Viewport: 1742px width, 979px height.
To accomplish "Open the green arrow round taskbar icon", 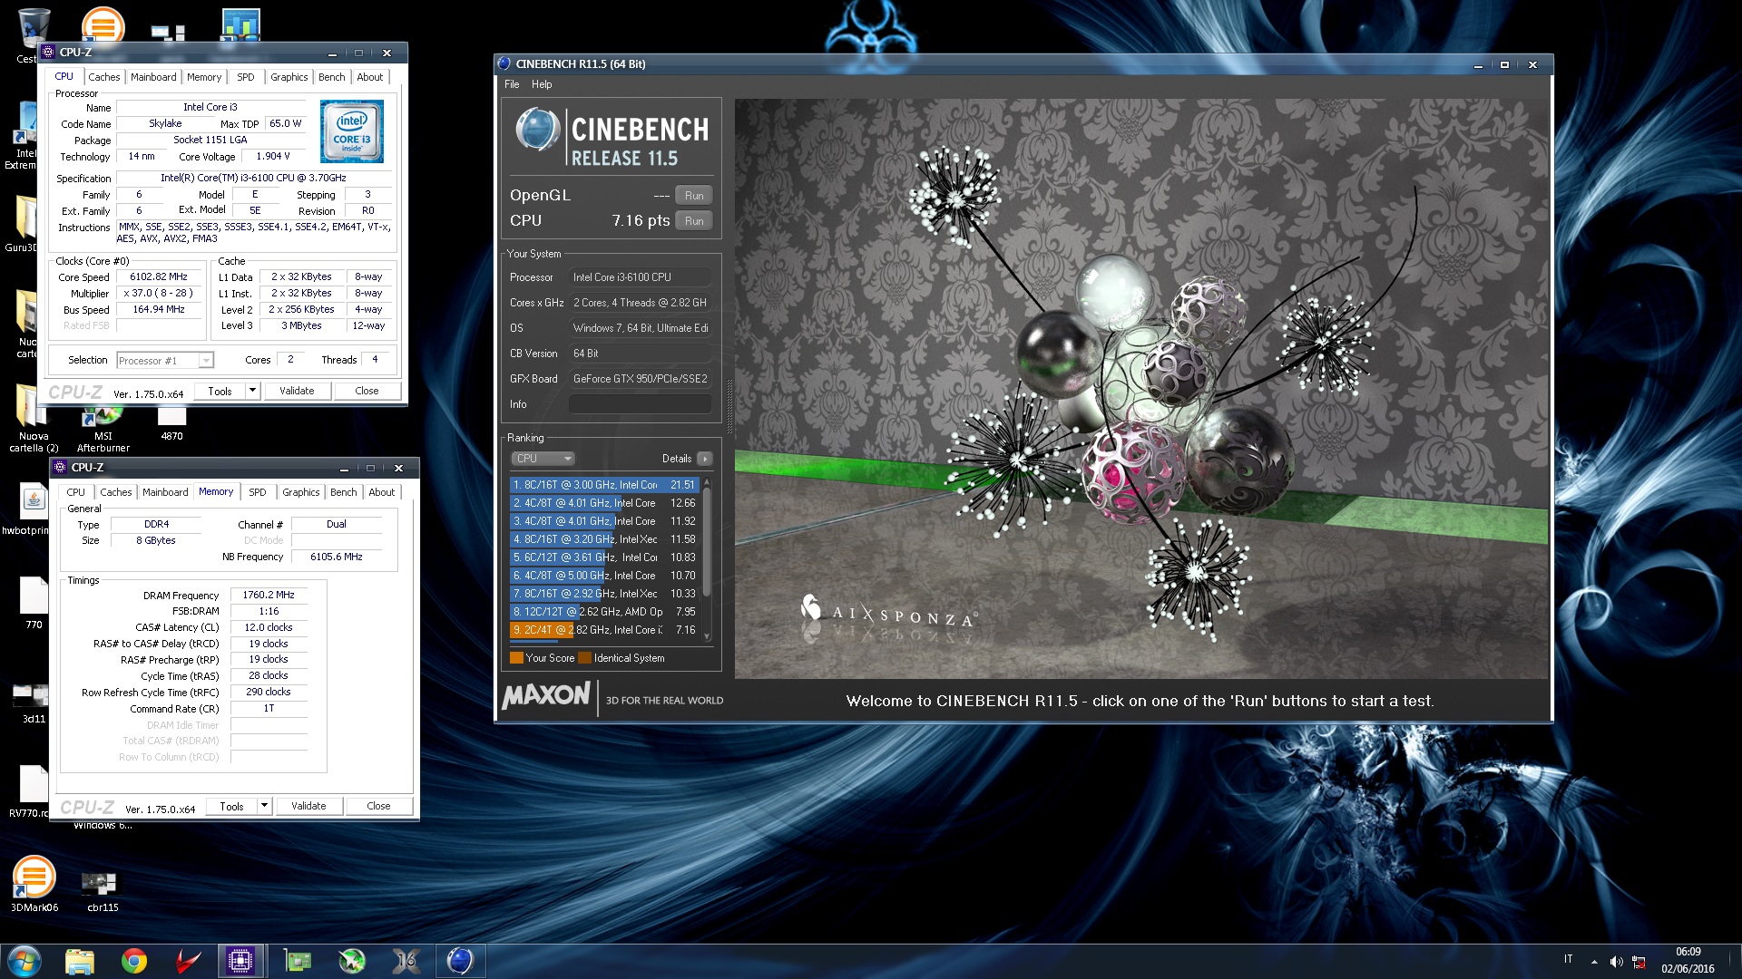I will pos(352,961).
